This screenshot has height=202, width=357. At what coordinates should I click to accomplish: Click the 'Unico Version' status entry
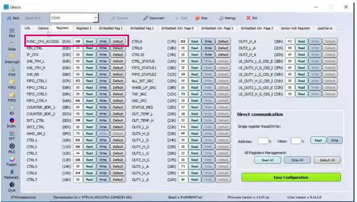pyautogui.click(x=304, y=197)
